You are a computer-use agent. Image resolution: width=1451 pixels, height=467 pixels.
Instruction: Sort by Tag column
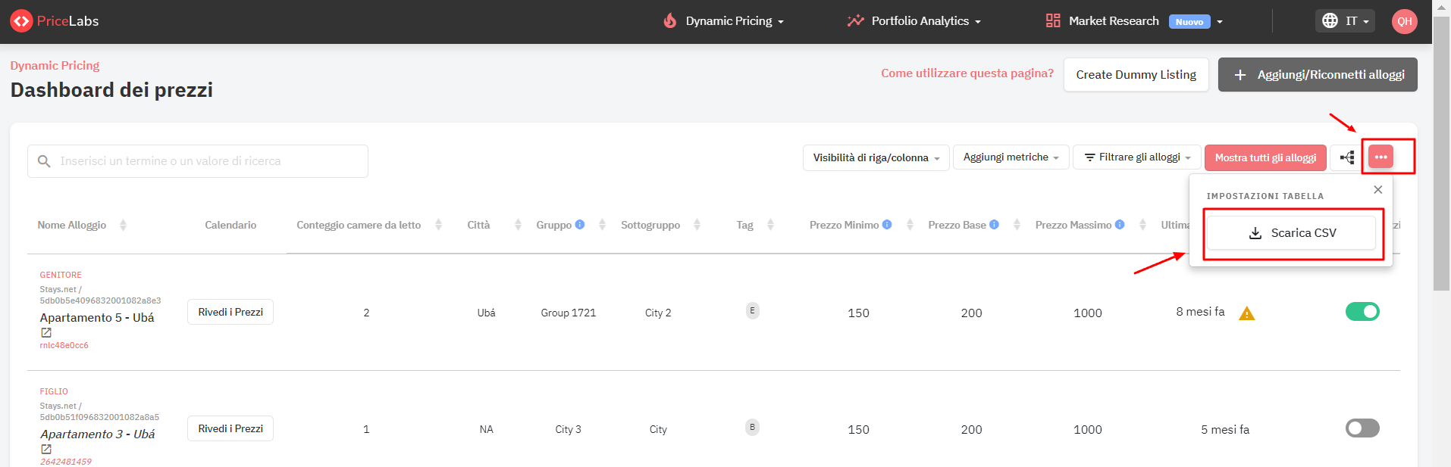pos(770,225)
